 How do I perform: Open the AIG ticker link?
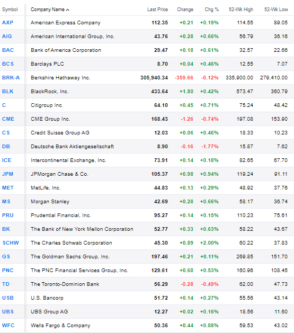(7, 37)
